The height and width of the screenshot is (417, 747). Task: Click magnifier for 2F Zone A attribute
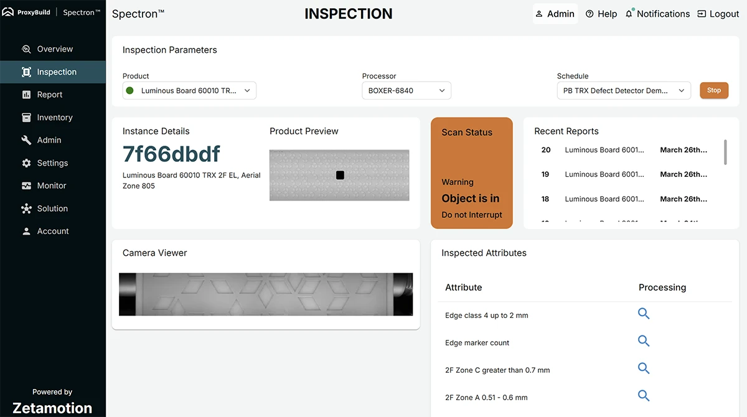click(x=644, y=395)
